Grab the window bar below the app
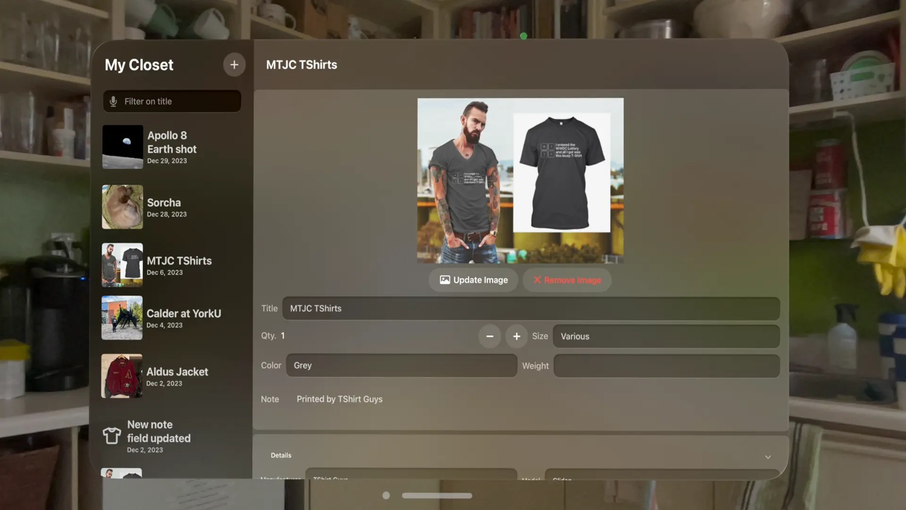Viewport: 906px width, 510px height. (x=436, y=495)
